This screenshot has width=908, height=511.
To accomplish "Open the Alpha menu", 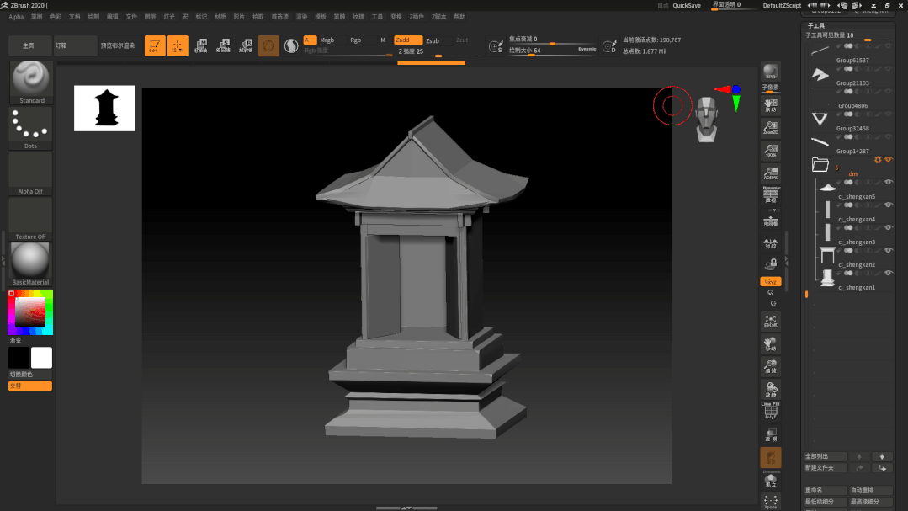I will (x=16, y=16).
